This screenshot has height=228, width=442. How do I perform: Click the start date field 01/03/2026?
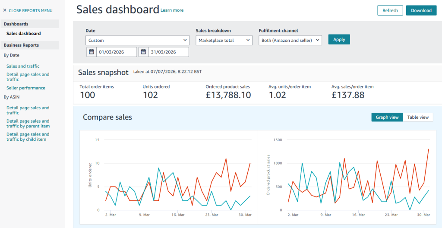pyautogui.click(x=117, y=52)
